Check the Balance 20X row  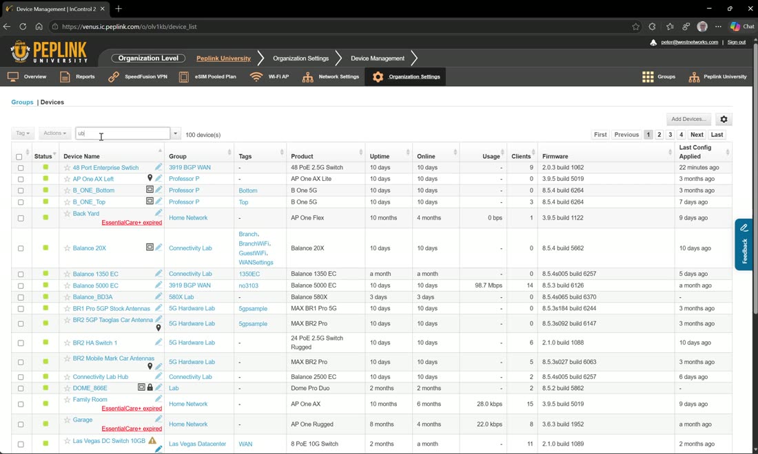(x=20, y=248)
